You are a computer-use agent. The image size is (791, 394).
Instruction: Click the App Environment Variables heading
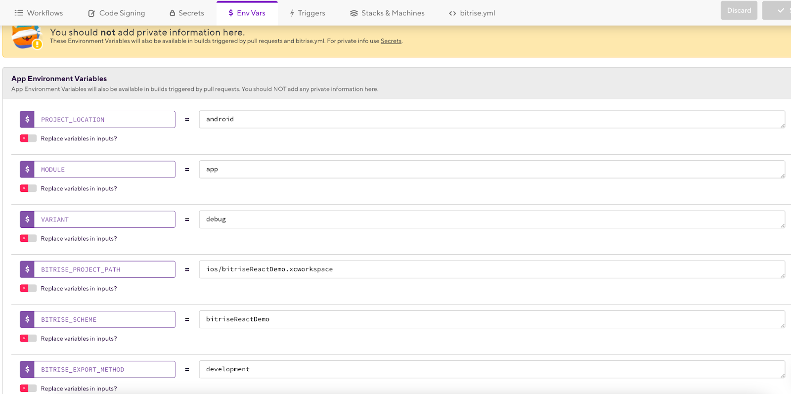point(59,79)
